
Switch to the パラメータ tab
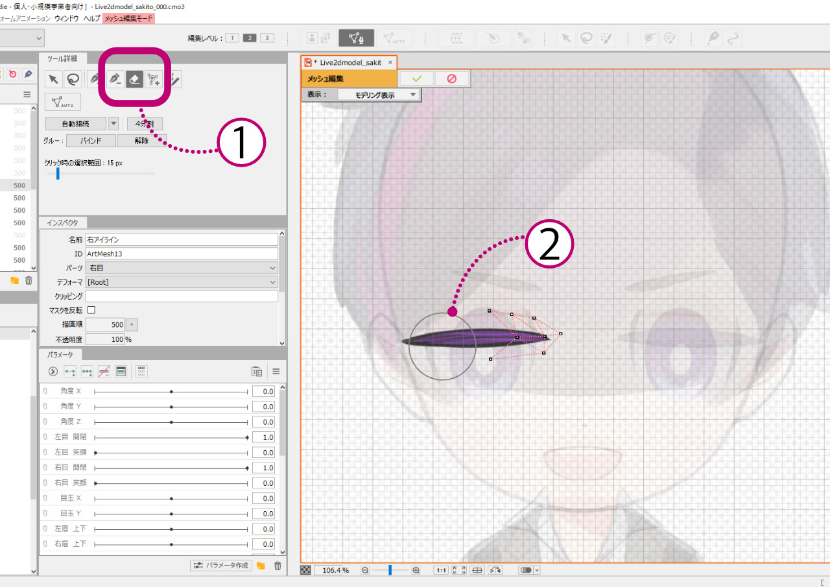coord(60,354)
